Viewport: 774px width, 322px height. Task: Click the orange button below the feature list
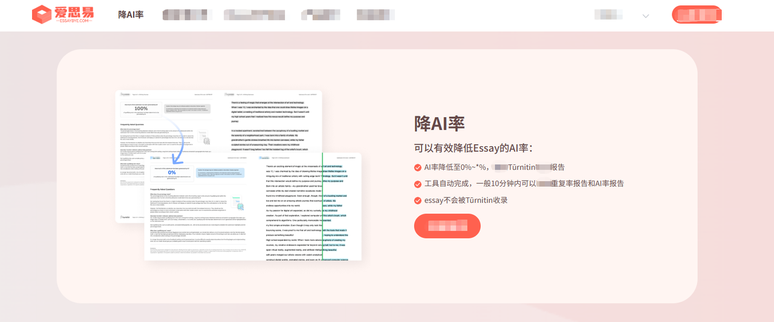coord(447,226)
